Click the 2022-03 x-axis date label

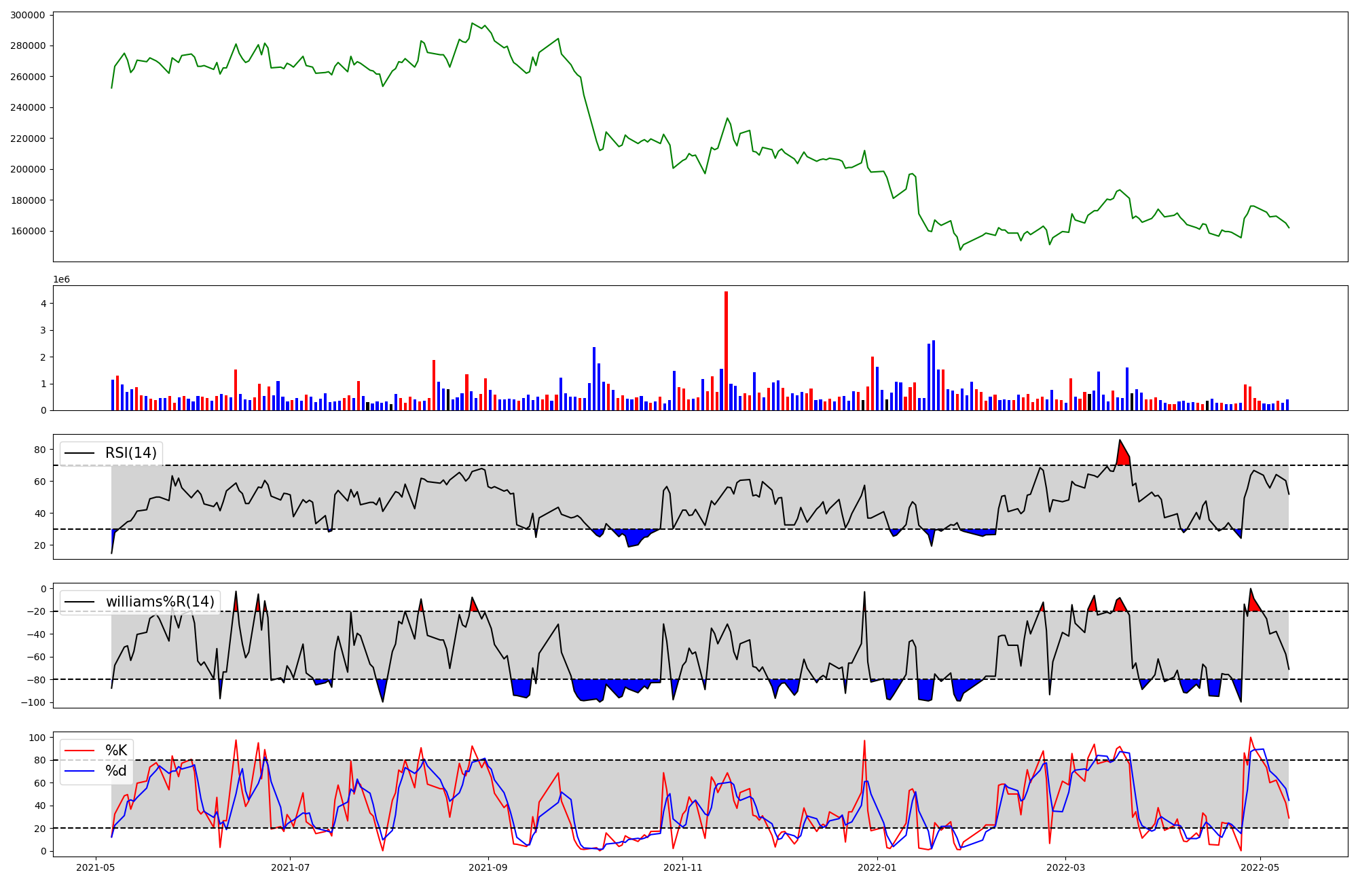1065,867
